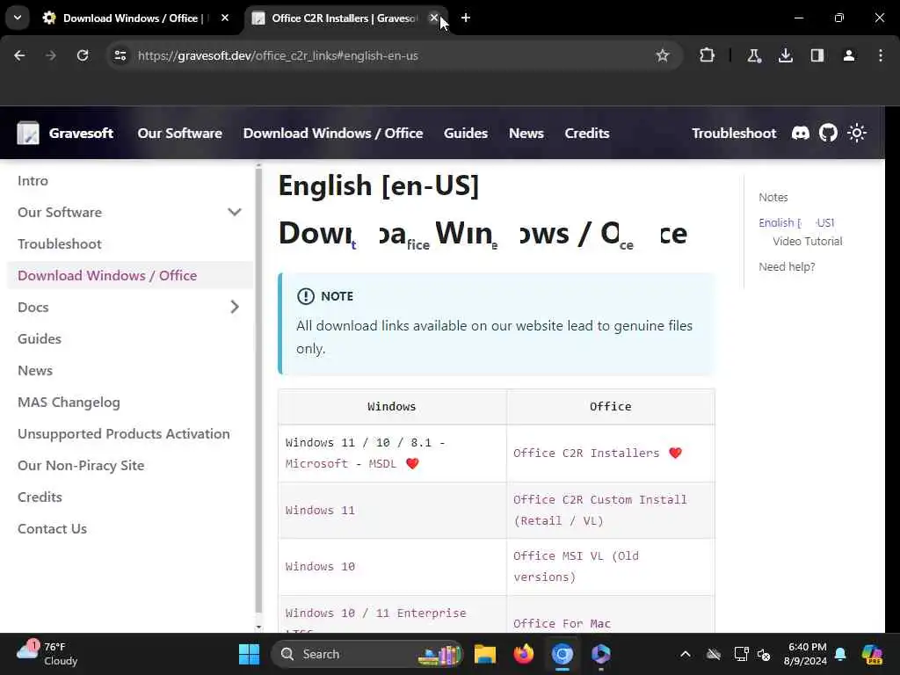Bookmark this page with star
This screenshot has height=675, width=900.
tap(663, 55)
